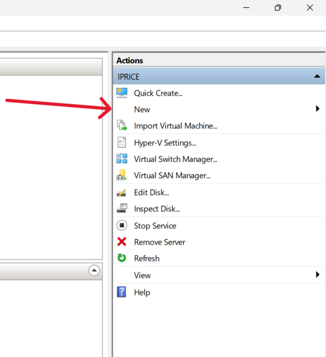Click the Virtual Switch Manager icon
The height and width of the screenshot is (357, 326).
(x=122, y=158)
